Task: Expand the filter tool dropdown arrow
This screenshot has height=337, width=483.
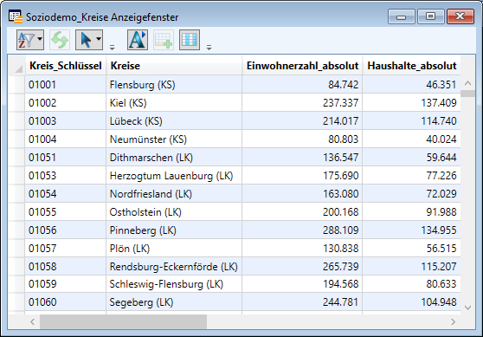Action: pos(40,39)
